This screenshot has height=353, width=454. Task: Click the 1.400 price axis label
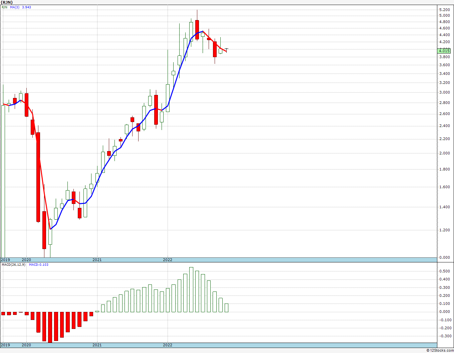click(x=444, y=207)
